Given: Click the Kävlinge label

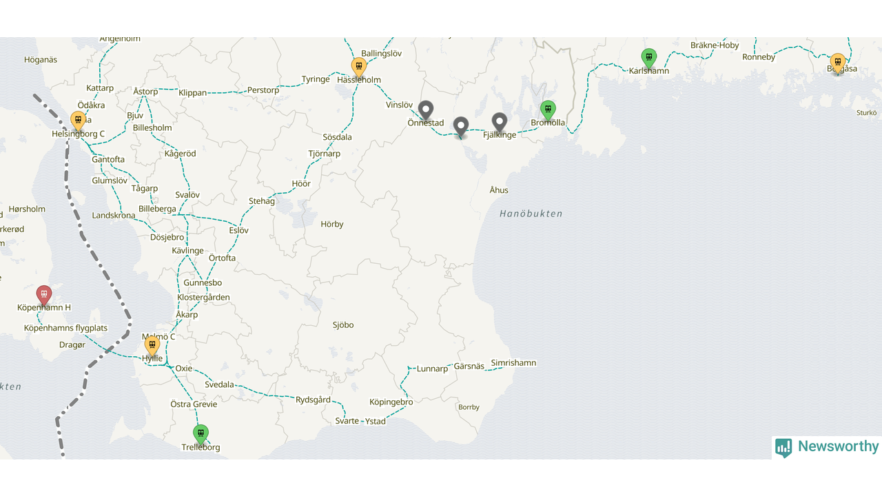Looking at the screenshot, I should pos(188,251).
